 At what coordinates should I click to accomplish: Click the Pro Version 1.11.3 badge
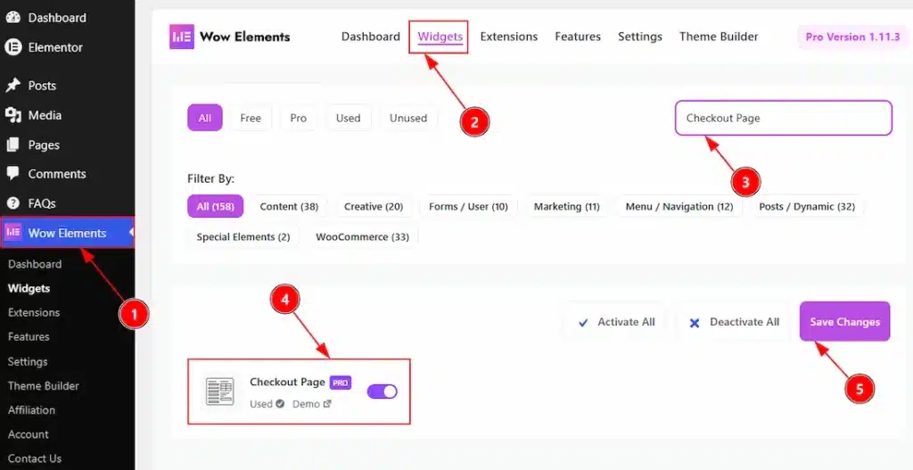click(x=852, y=37)
